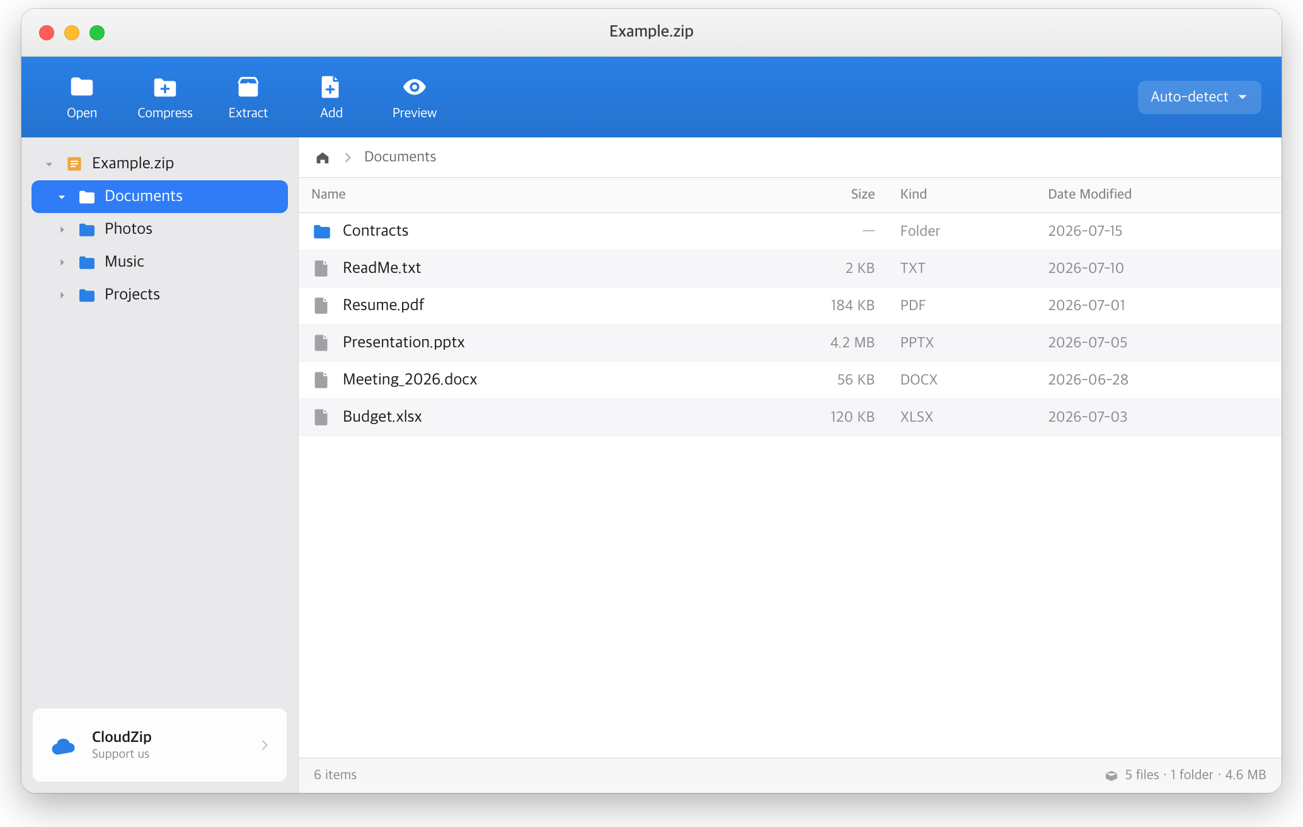This screenshot has height=827, width=1303.
Task: Select the Documents folder in sidebar
Action: pos(159,197)
